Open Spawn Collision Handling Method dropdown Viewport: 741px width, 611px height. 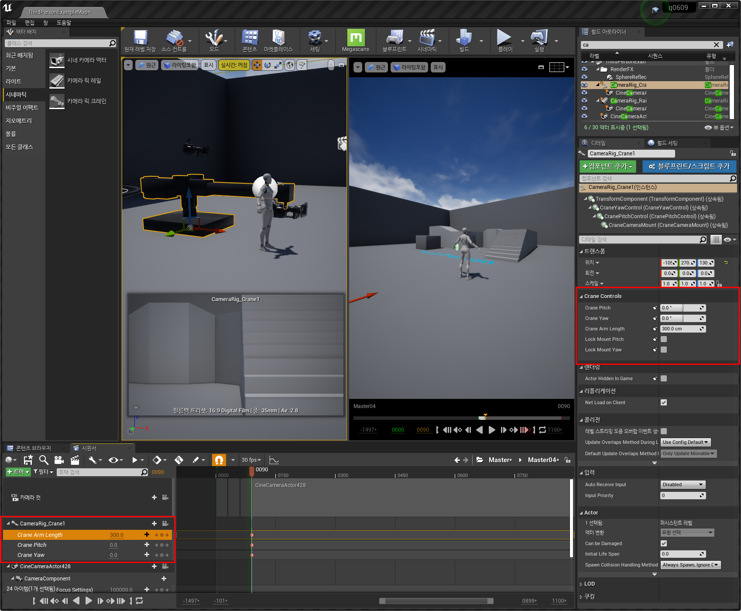[690, 565]
